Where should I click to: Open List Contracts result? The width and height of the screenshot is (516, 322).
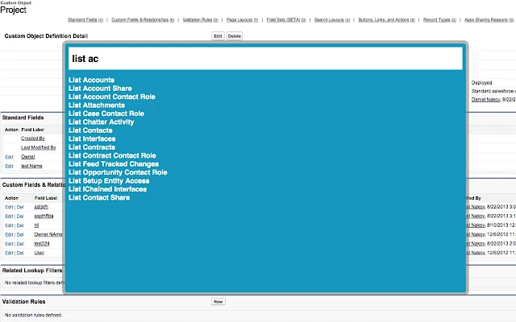92,147
